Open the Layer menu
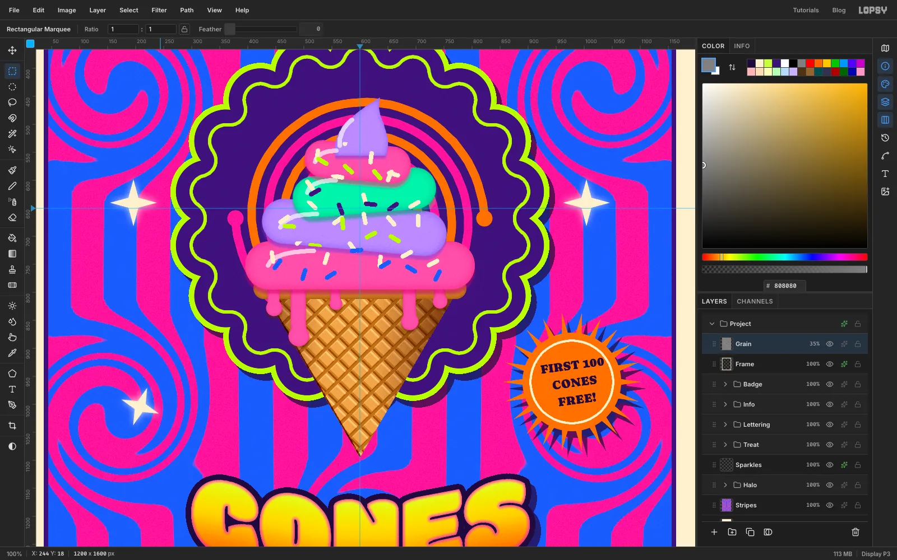The height and width of the screenshot is (560, 897). [98, 10]
